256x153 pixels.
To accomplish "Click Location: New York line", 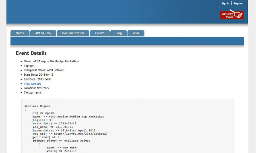I will (37, 88).
